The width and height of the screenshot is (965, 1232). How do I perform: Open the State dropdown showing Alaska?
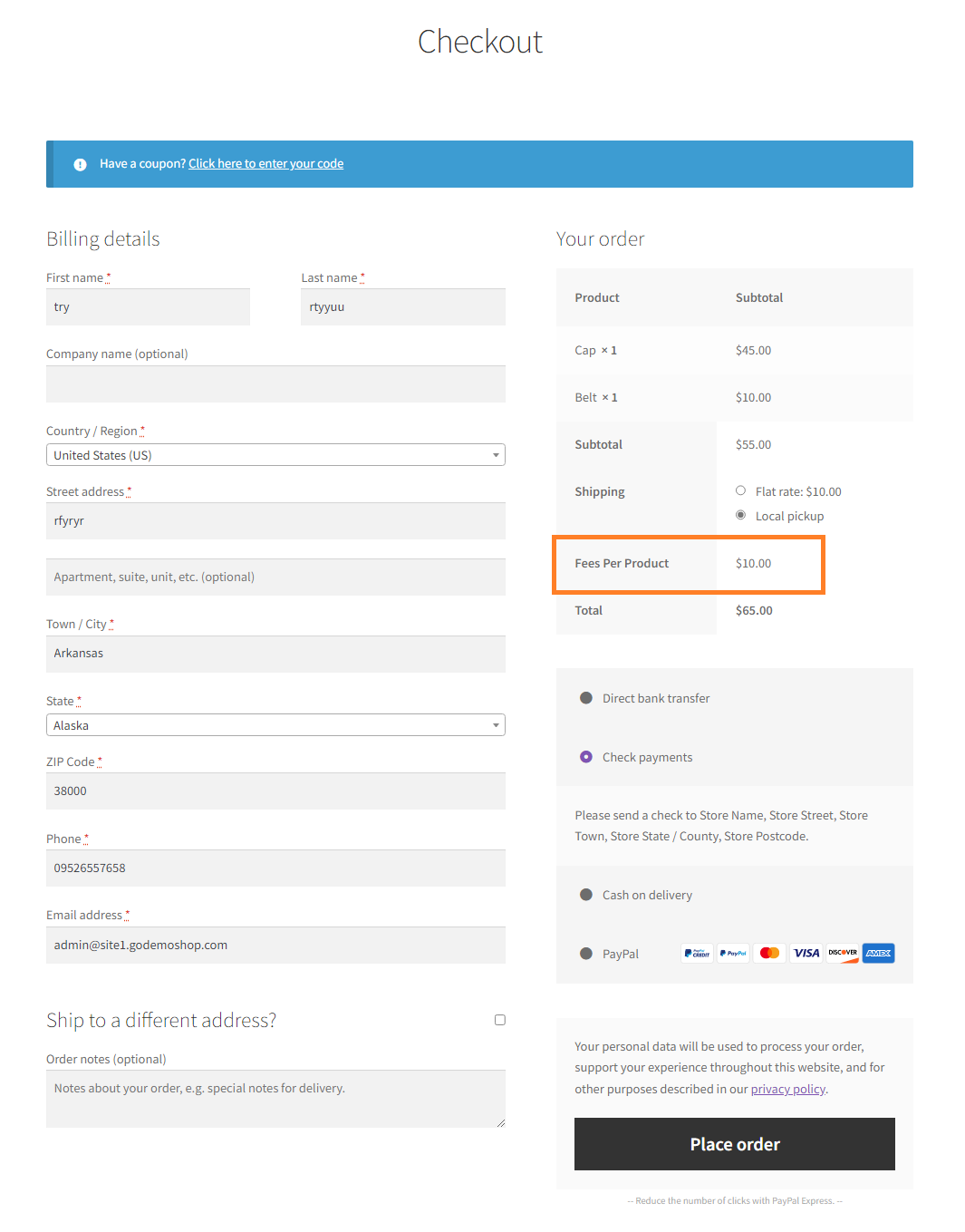[275, 725]
